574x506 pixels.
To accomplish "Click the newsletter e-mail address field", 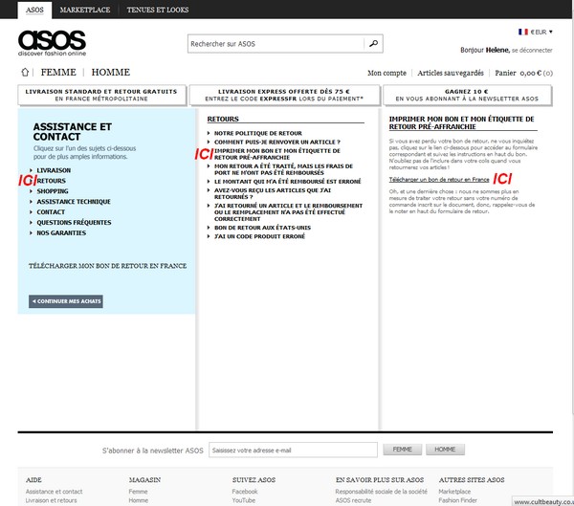I will pos(293,450).
